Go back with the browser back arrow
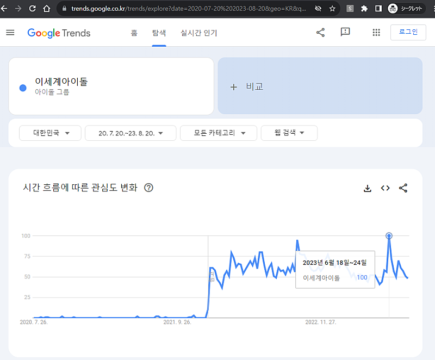This screenshot has width=435, height=360. 4,9
